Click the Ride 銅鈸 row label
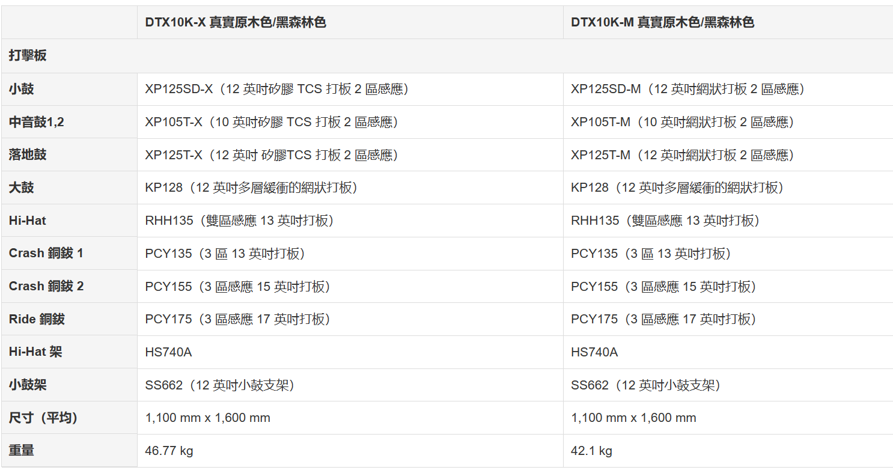The image size is (893, 476). coord(37,319)
